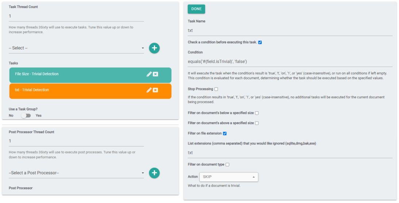
Task: Check Filter on documents above a specified size
Action: (257, 123)
